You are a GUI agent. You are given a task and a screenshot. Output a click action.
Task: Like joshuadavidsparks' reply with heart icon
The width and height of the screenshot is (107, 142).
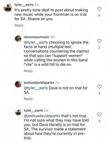click(x=99, y=87)
